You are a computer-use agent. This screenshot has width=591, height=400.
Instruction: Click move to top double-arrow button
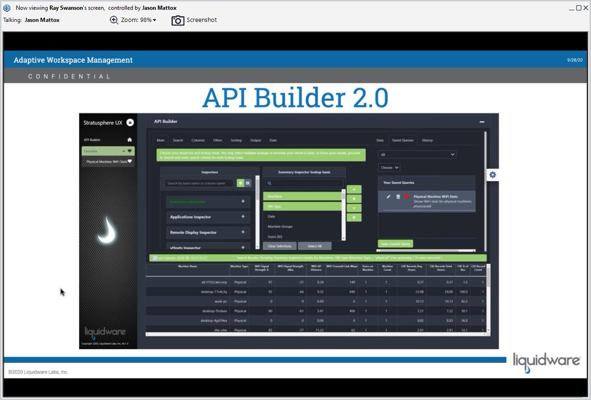(x=354, y=199)
